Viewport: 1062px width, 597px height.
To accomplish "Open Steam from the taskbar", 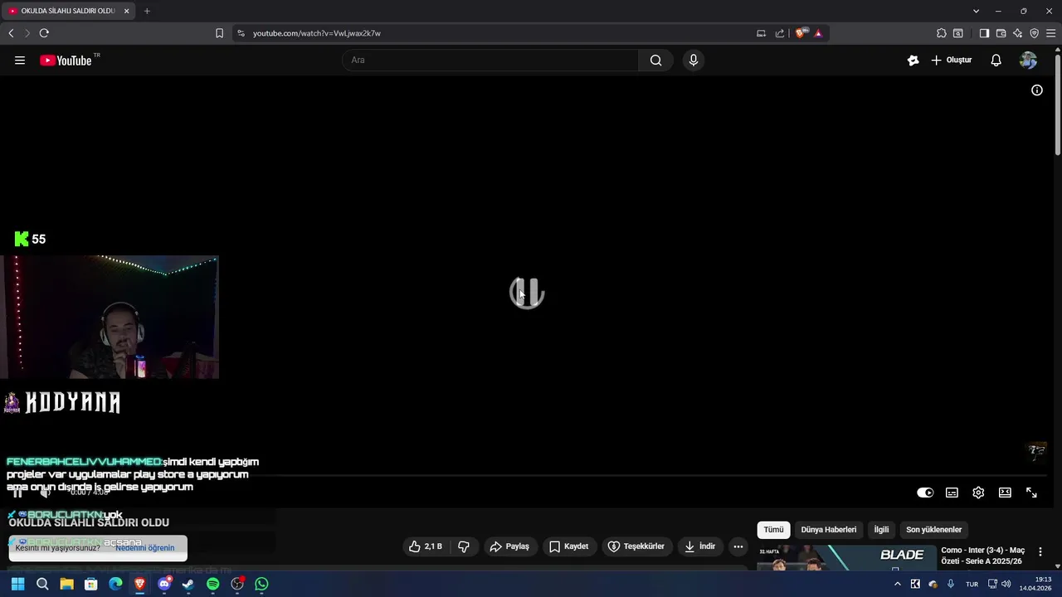I will [188, 585].
